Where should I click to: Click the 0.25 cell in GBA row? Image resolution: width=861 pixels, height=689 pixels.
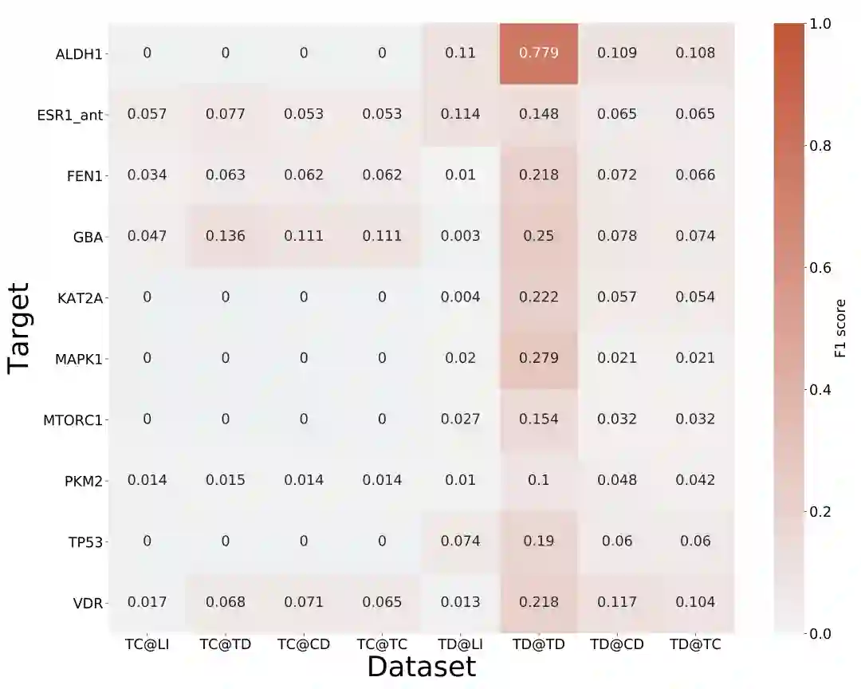[x=538, y=236]
